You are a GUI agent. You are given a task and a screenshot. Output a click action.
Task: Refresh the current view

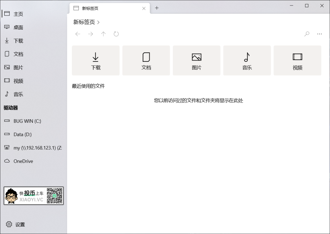pos(116,34)
